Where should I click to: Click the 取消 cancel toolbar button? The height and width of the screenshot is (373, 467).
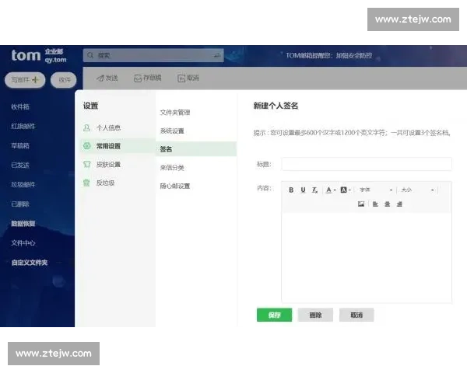pyautogui.click(x=188, y=78)
